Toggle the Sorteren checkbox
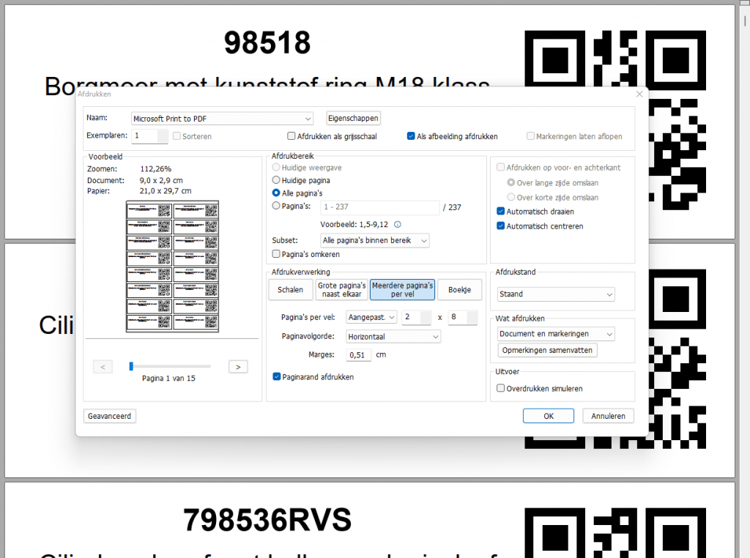 [177, 136]
